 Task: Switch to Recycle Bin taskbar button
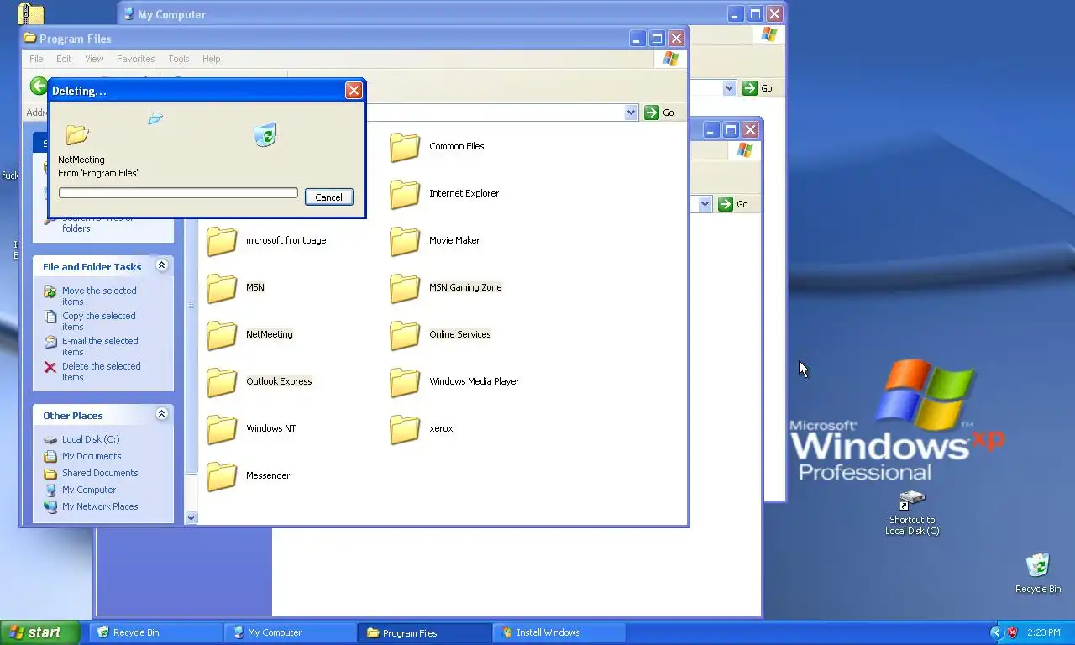[156, 632]
